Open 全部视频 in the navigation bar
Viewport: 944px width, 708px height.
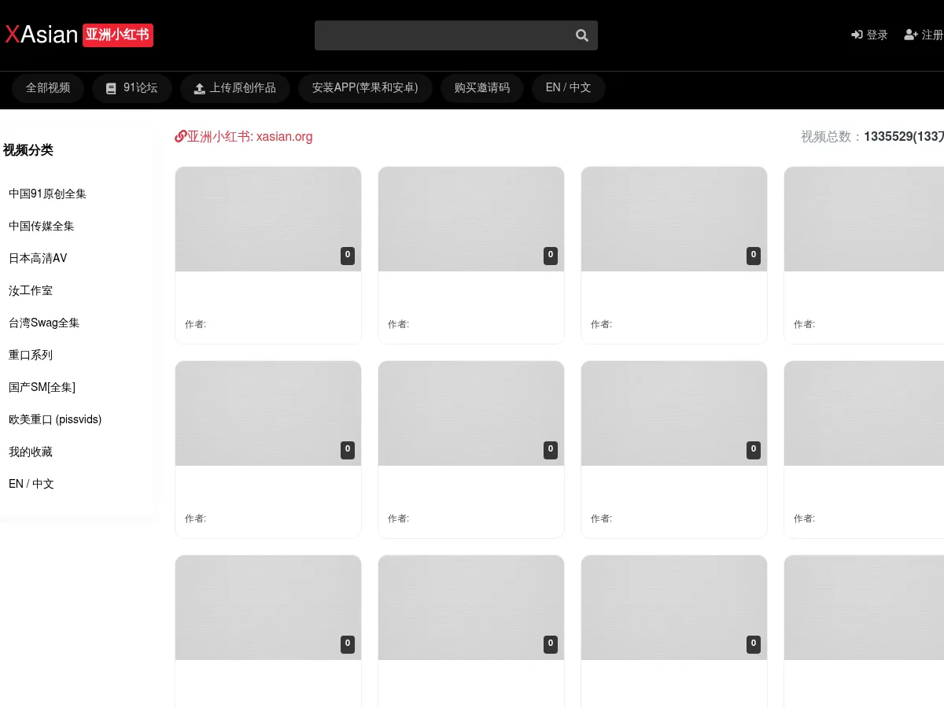click(x=48, y=88)
